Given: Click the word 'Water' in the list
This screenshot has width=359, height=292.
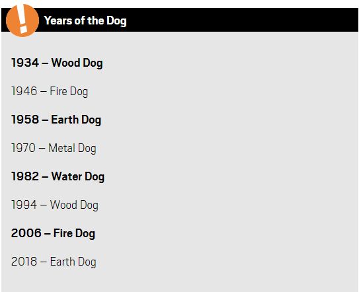Looking at the screenshot, I should tap(67, 176).
